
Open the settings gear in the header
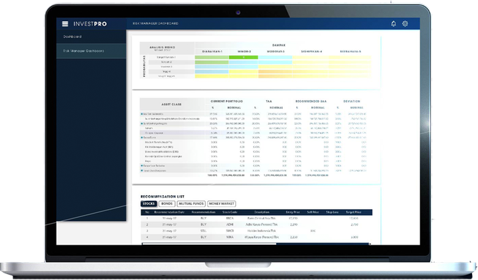click(405, 23)
